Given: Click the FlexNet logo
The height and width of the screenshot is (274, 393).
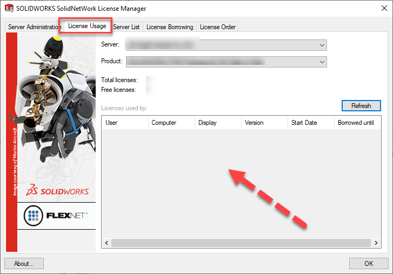Looking at the screenshot, I should tap(56, 216).
